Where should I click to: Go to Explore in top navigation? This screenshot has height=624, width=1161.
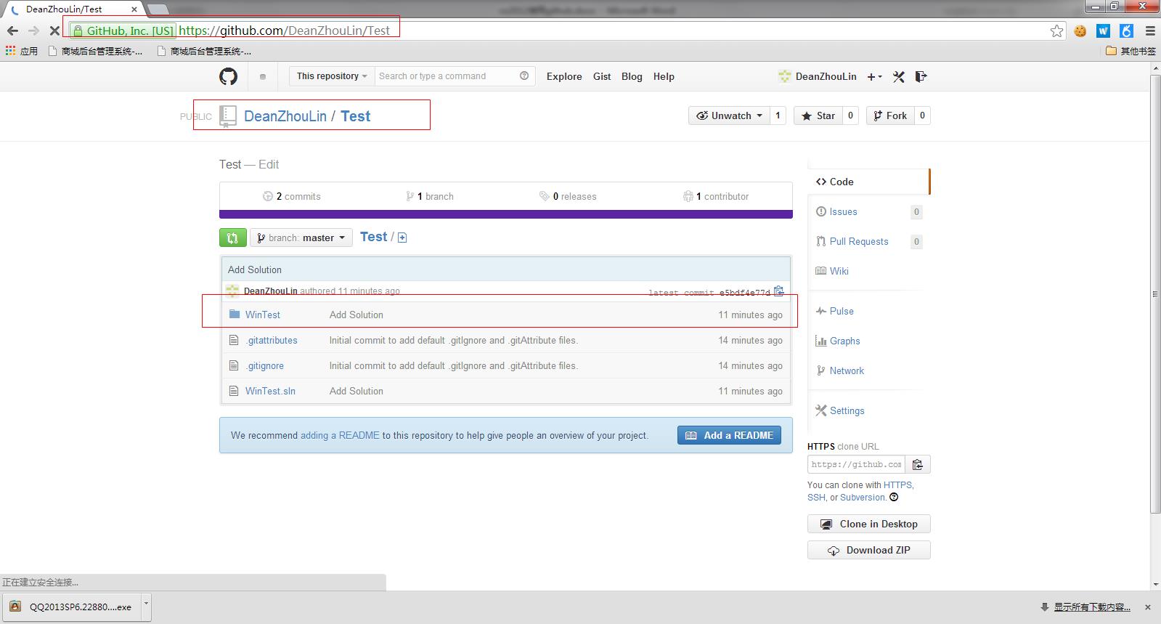(564, 76)
